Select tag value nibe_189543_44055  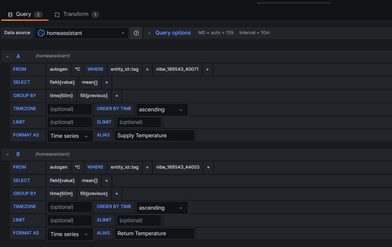tap(178, 167)
